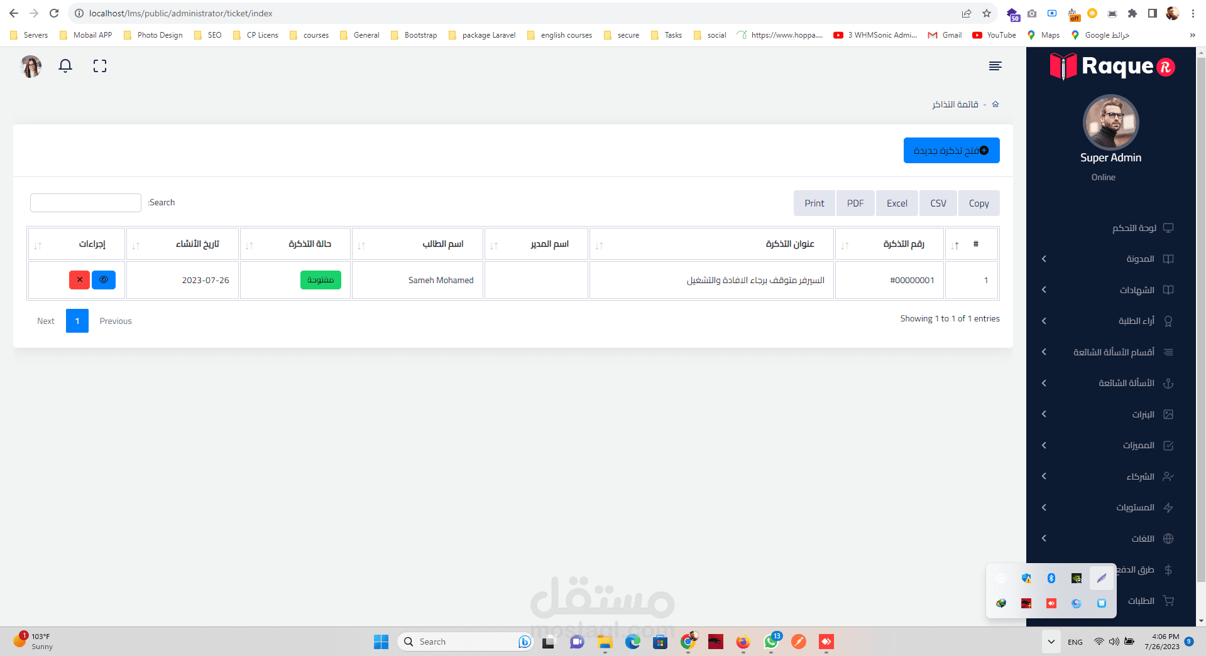Screen dimensions: 1206x656
Task: Click the address bar showing localhost/lms URL
Action: click(x=515, y=13)
